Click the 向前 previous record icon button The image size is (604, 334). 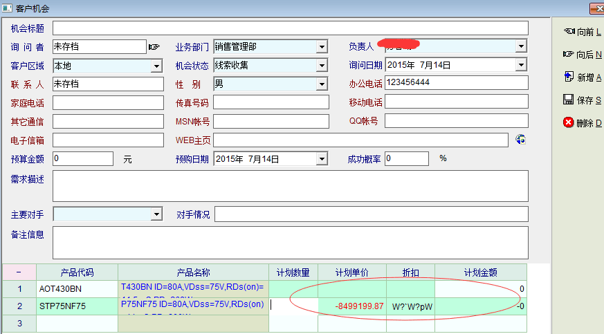(x=569, y=32)
